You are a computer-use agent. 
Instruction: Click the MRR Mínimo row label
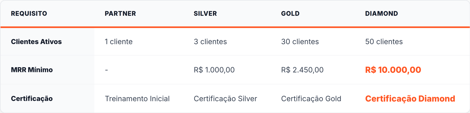pos(32,70)
